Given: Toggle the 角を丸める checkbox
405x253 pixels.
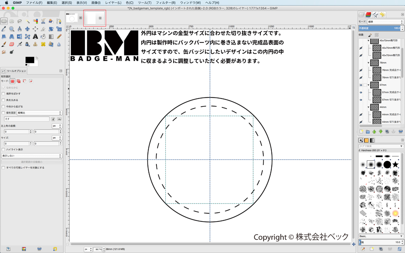Looking at the screenshot, I should click(3, 100).
